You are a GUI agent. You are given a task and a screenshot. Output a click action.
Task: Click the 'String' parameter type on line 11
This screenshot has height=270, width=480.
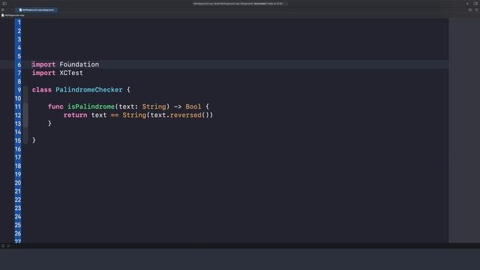[154, 106]
